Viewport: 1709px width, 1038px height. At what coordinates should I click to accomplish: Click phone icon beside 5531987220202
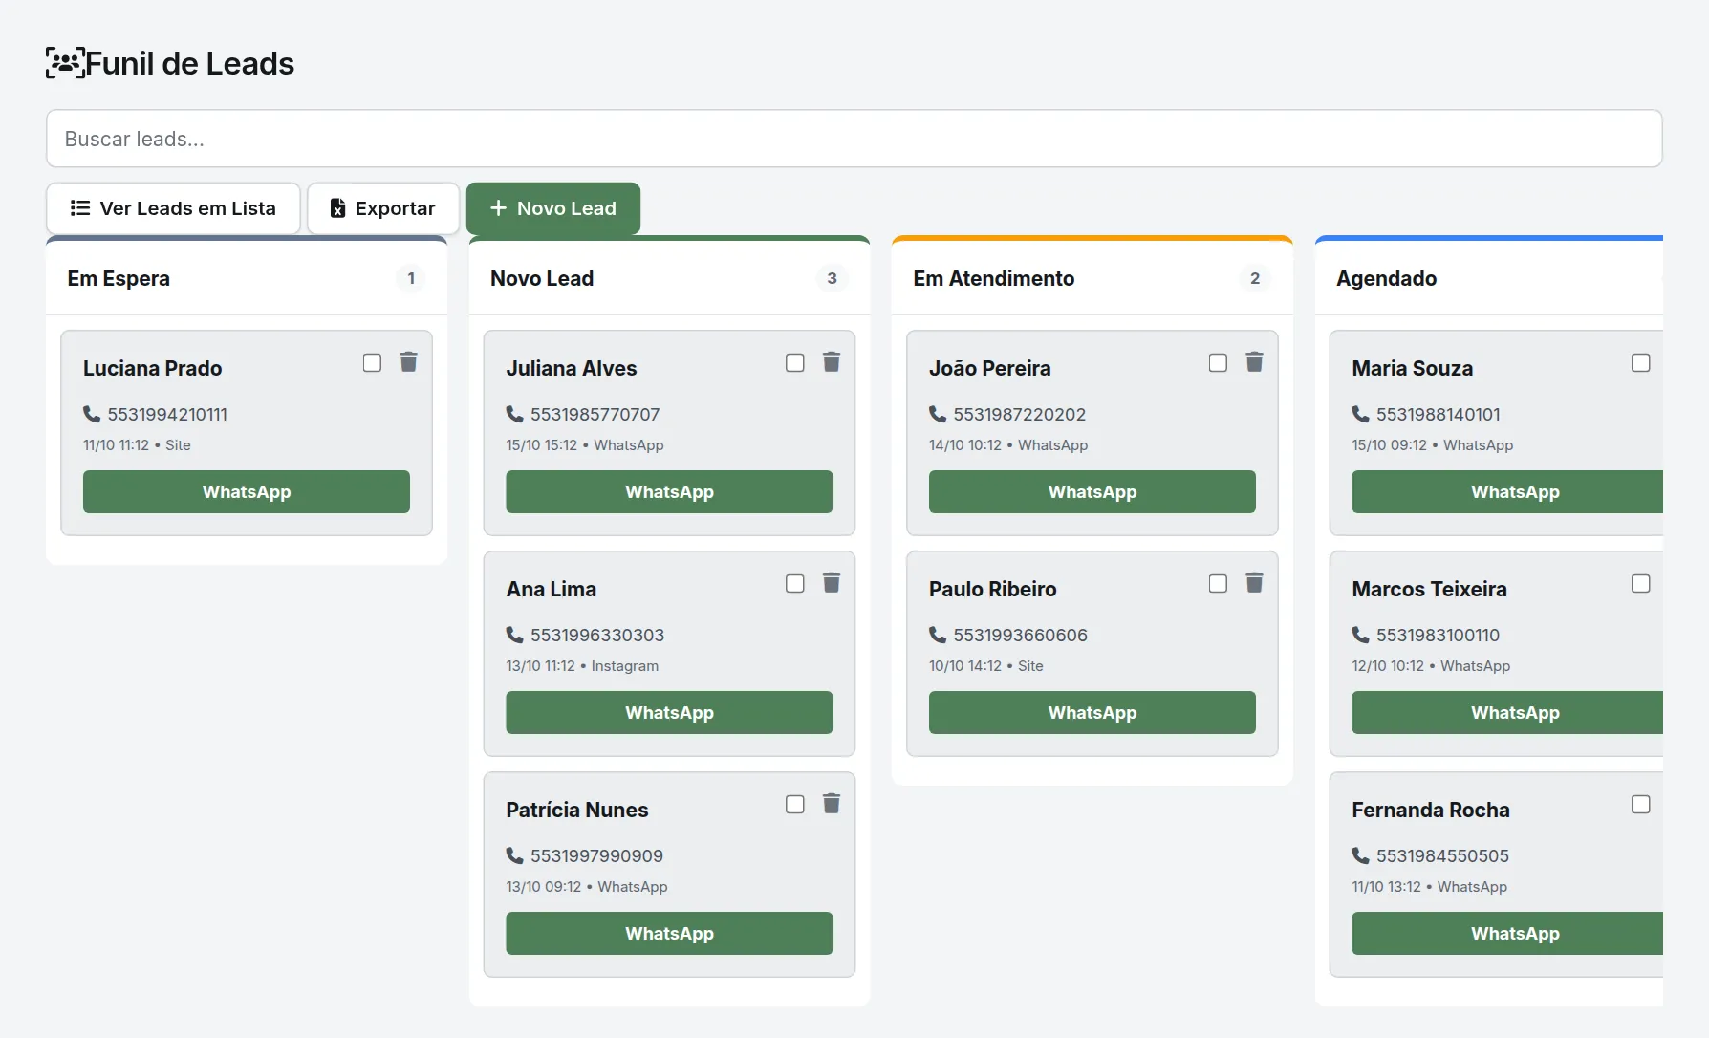938,414
